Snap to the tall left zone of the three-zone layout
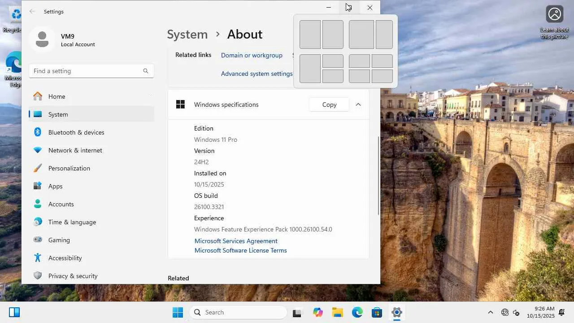574x323 pixels. pyautogui.click(x=310, y=69)
